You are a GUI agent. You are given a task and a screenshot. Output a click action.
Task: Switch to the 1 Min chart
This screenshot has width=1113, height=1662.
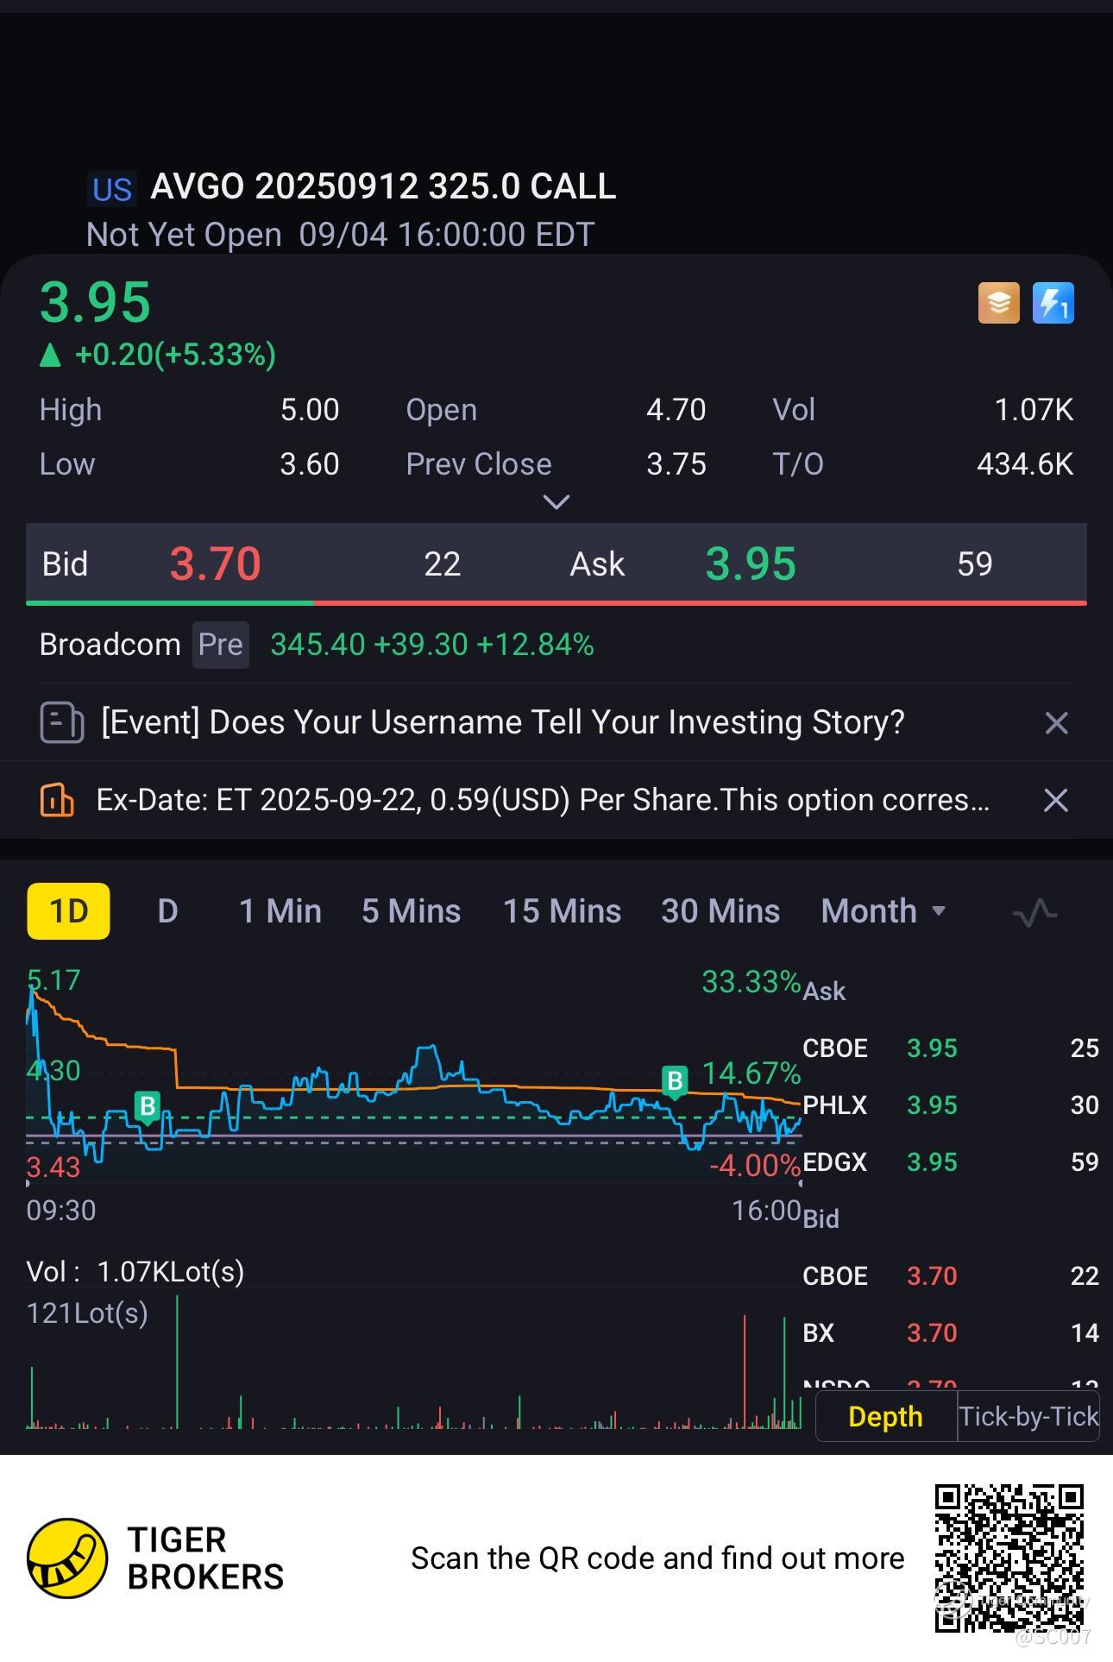[280, 911]
